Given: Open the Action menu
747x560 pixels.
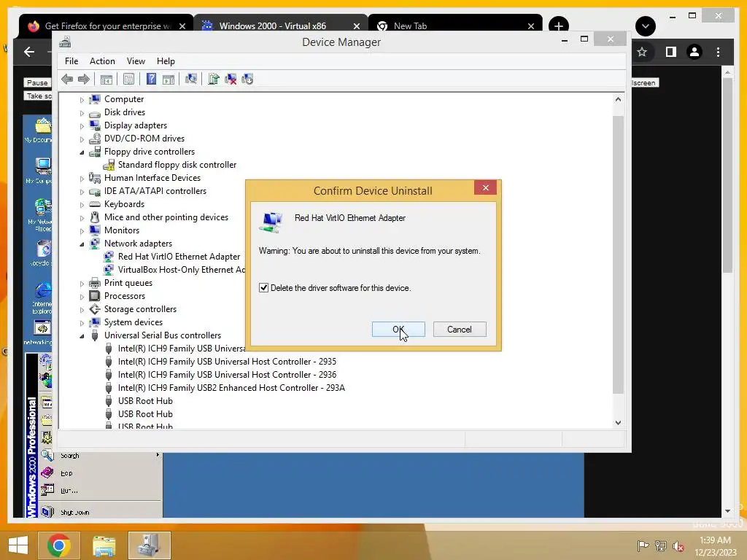Looking at the screenshot, I should [x=102, y=61].
